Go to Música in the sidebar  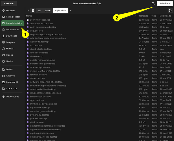pos(10,49)
